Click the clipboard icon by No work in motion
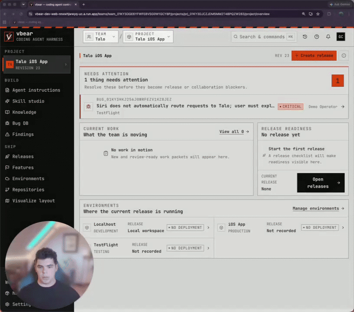This screenshot has height=312, width=354. 106,153
